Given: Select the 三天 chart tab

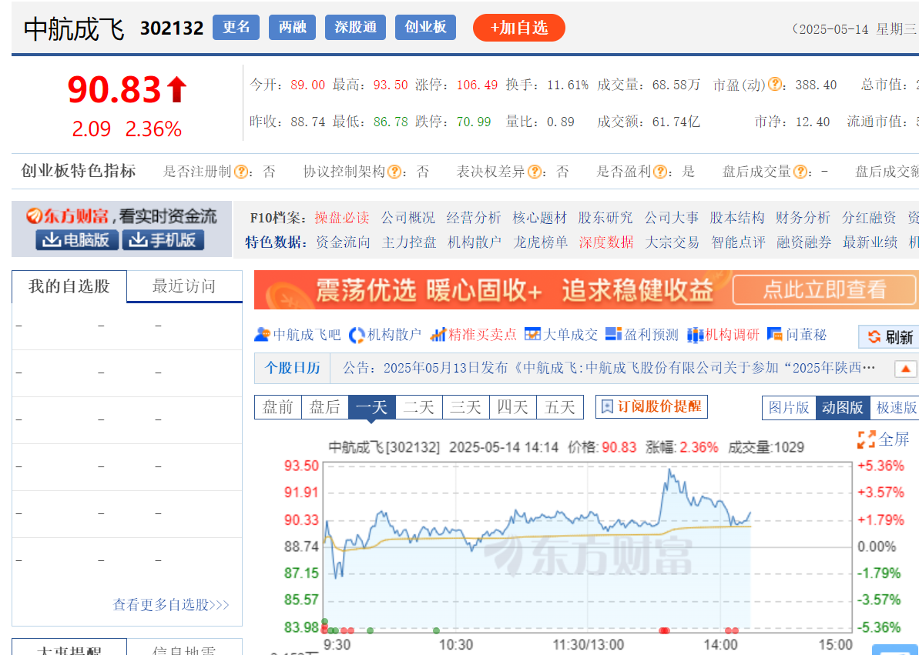Looking at the screenshot, I should coord(466,407).
